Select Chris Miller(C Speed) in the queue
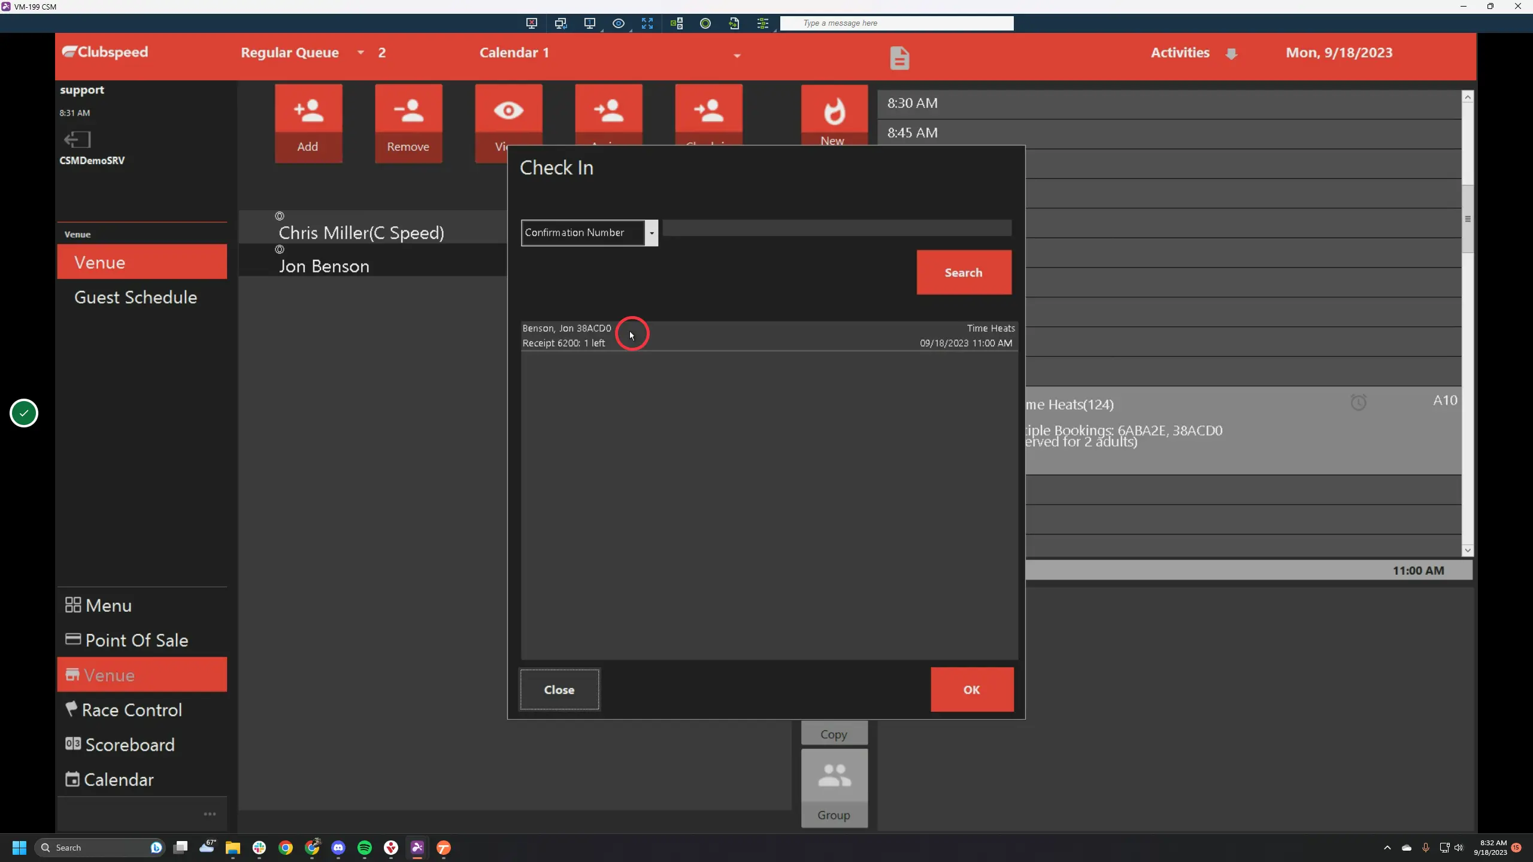Screen dimensions: 1533x862 coord(372,227)
